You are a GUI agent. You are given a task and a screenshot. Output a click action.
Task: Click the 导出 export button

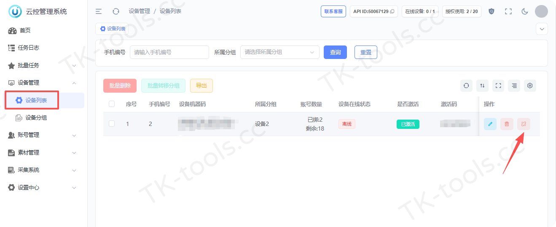click(201, 85)
